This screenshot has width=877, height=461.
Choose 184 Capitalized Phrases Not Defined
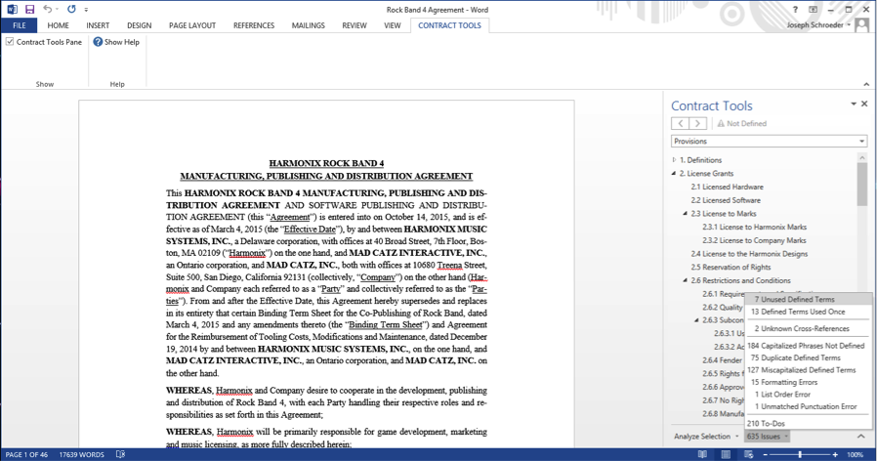tap(809, 346)
